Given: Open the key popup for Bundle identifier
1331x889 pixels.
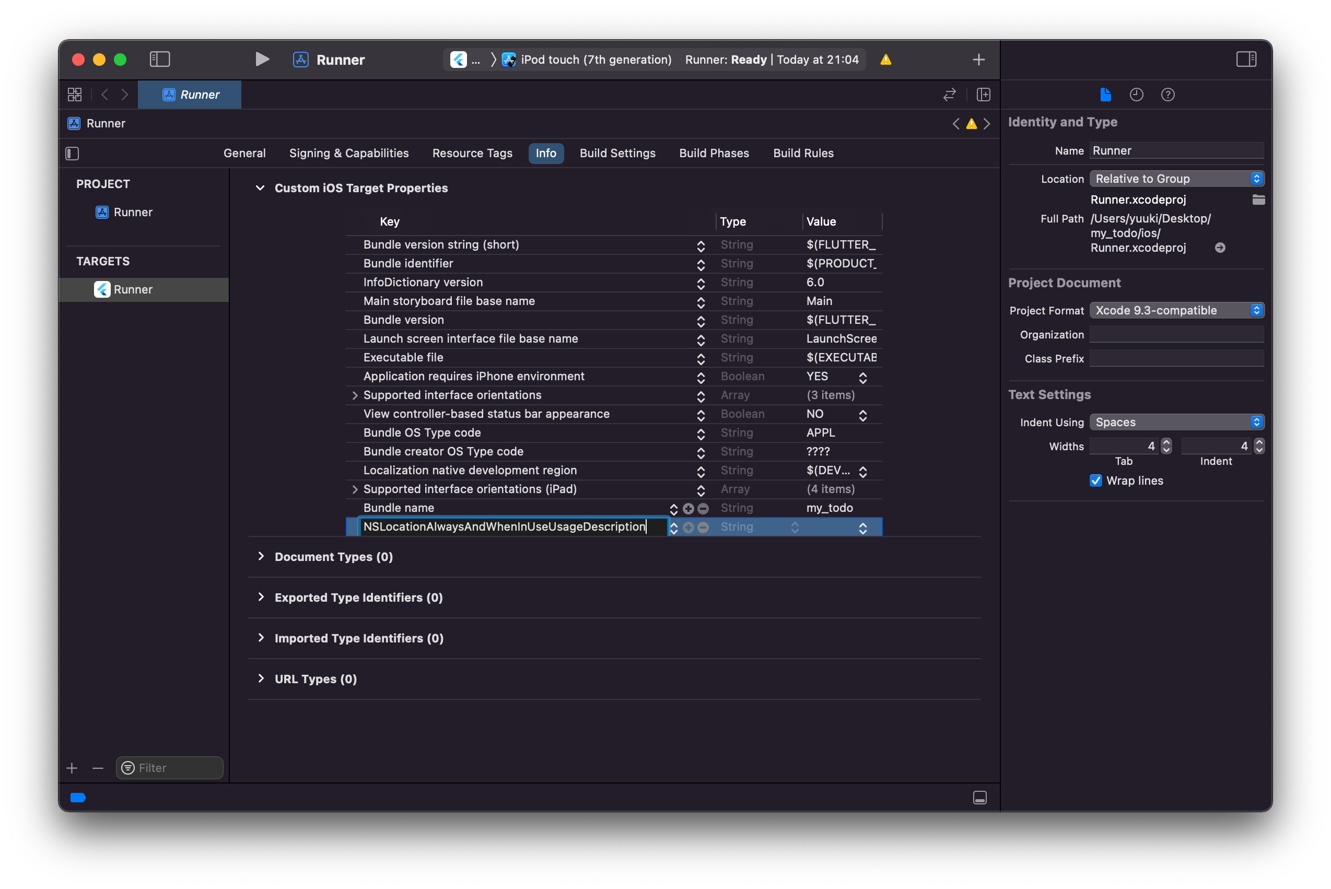Looking at the screenshot, I should pyautogui.click(x=700, y=265).
